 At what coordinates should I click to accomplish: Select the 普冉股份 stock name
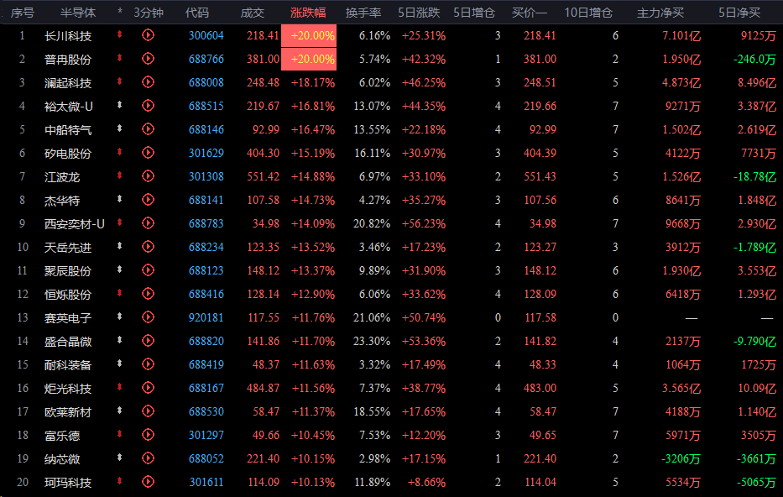pyautogui.click(x=68, y=60)
